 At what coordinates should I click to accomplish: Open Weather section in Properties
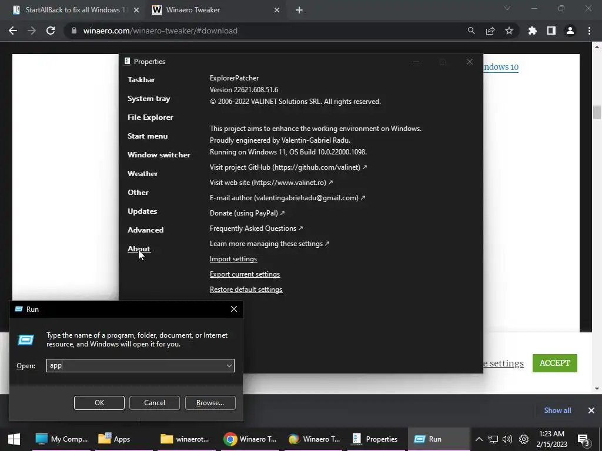(143, 174)
